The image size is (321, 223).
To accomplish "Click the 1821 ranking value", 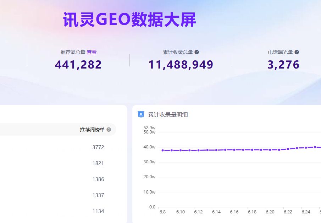I will 98,163.
